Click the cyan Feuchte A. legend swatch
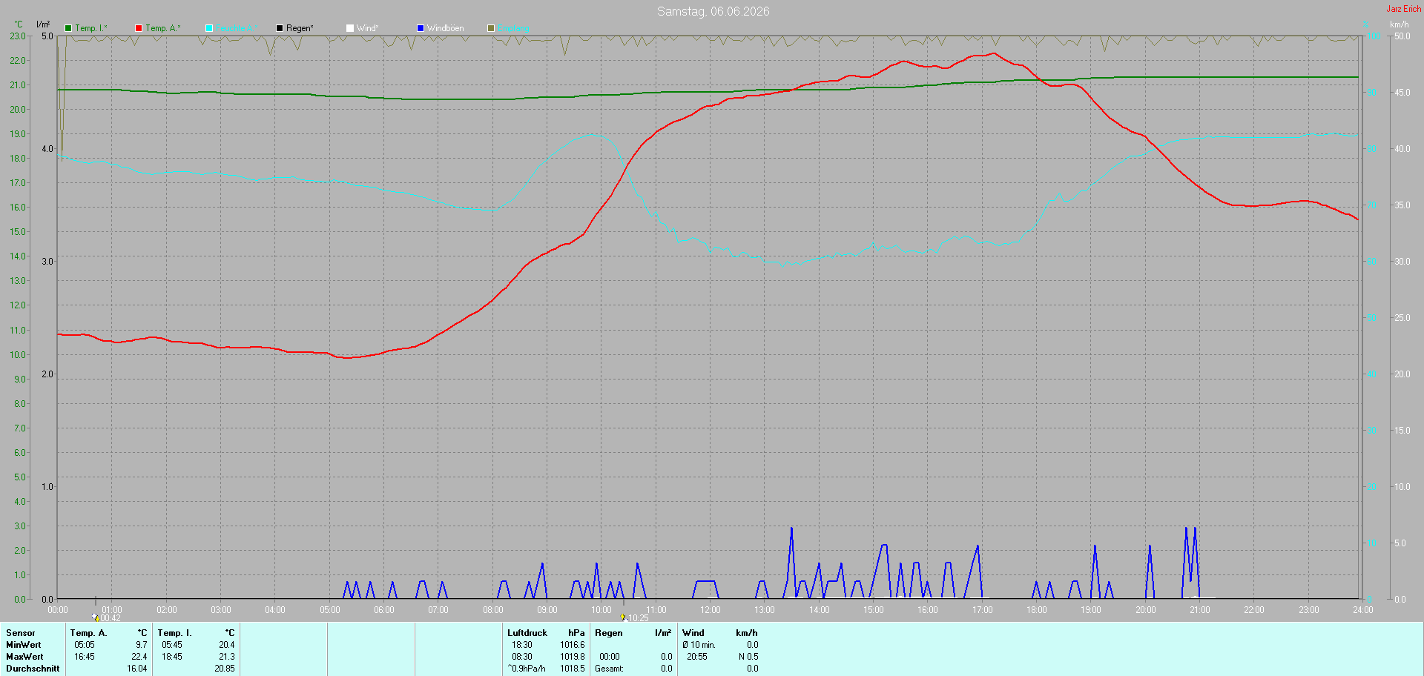 coord(209,28)
